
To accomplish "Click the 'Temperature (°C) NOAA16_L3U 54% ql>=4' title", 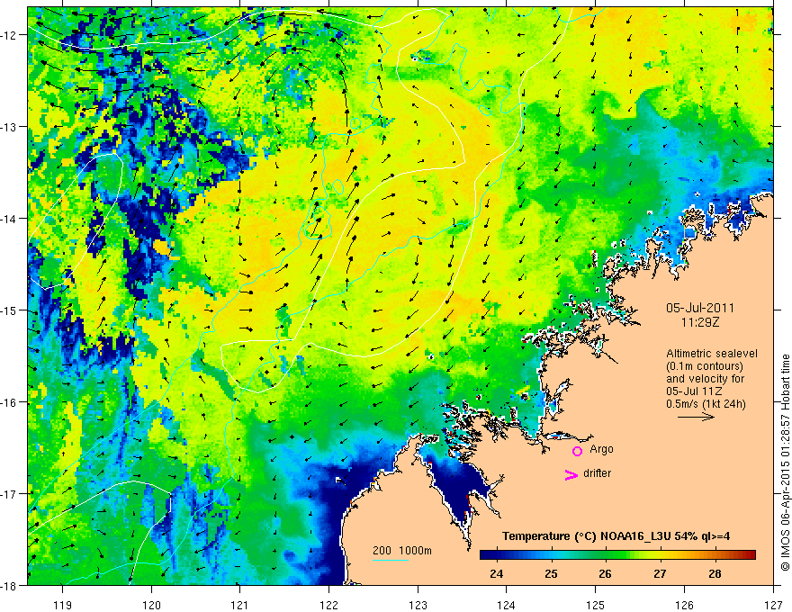I will click(x=616, y=536).
